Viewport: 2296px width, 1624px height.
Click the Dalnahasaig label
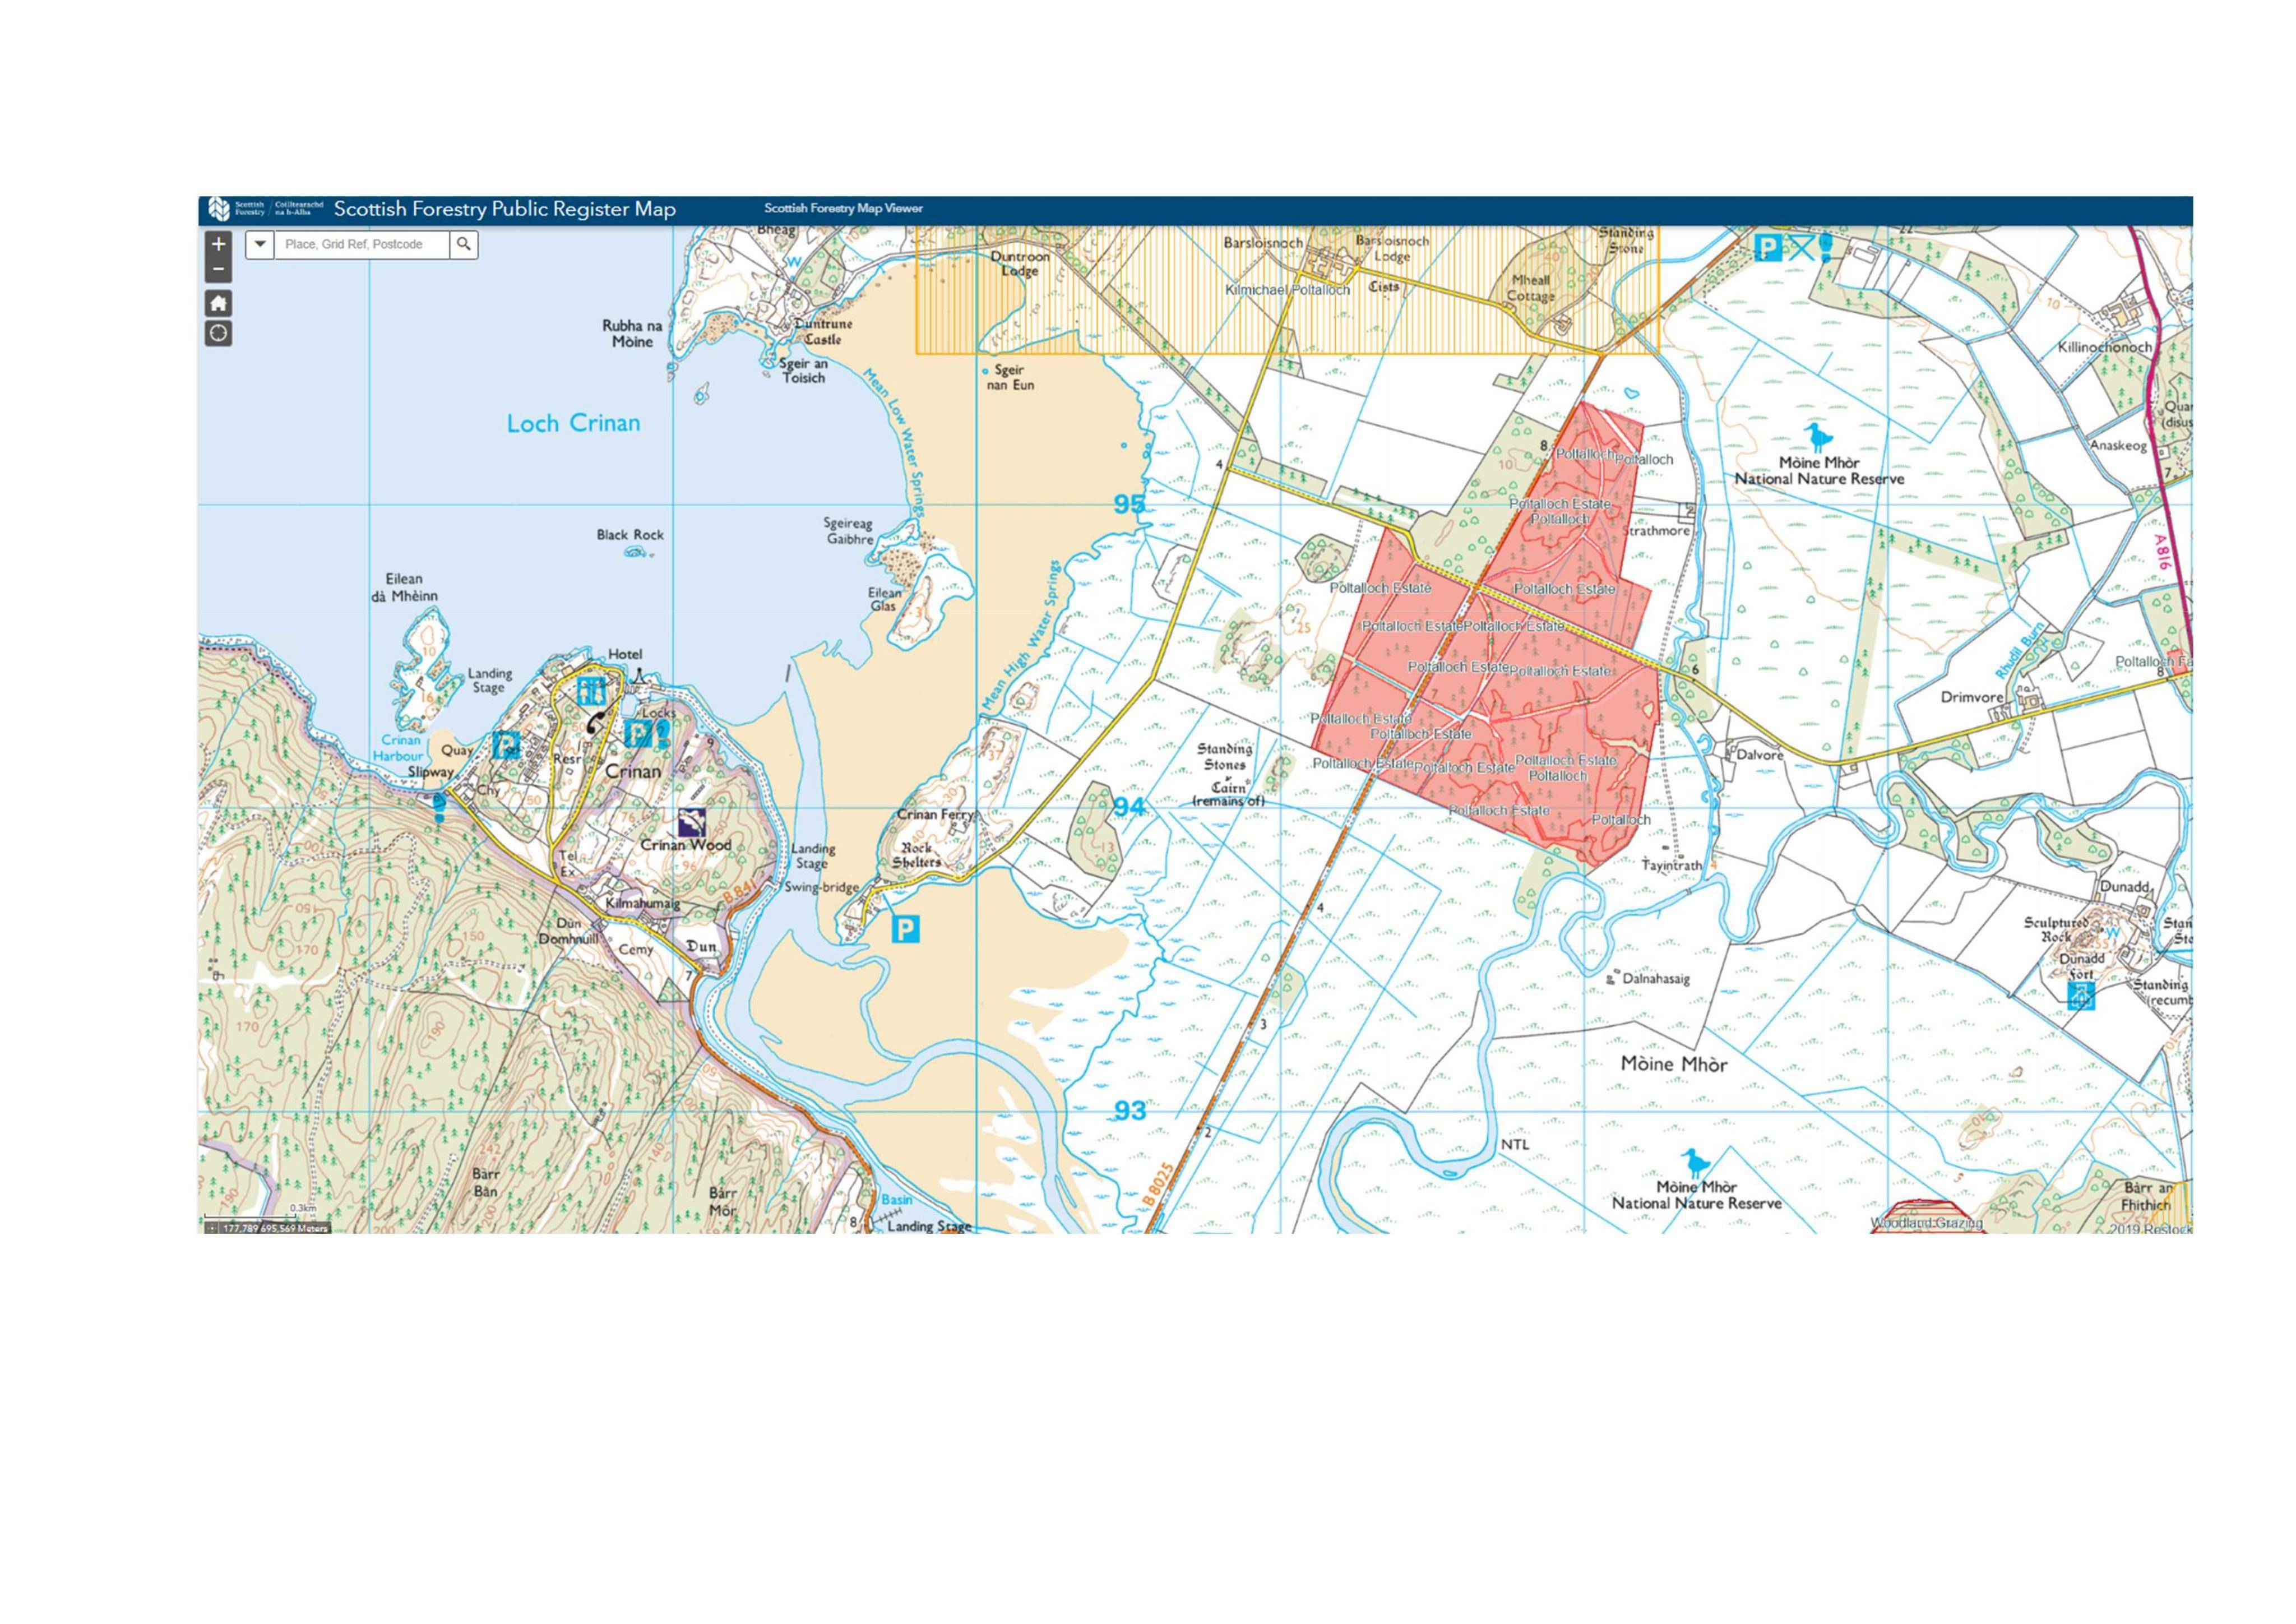pos(1656,979)
